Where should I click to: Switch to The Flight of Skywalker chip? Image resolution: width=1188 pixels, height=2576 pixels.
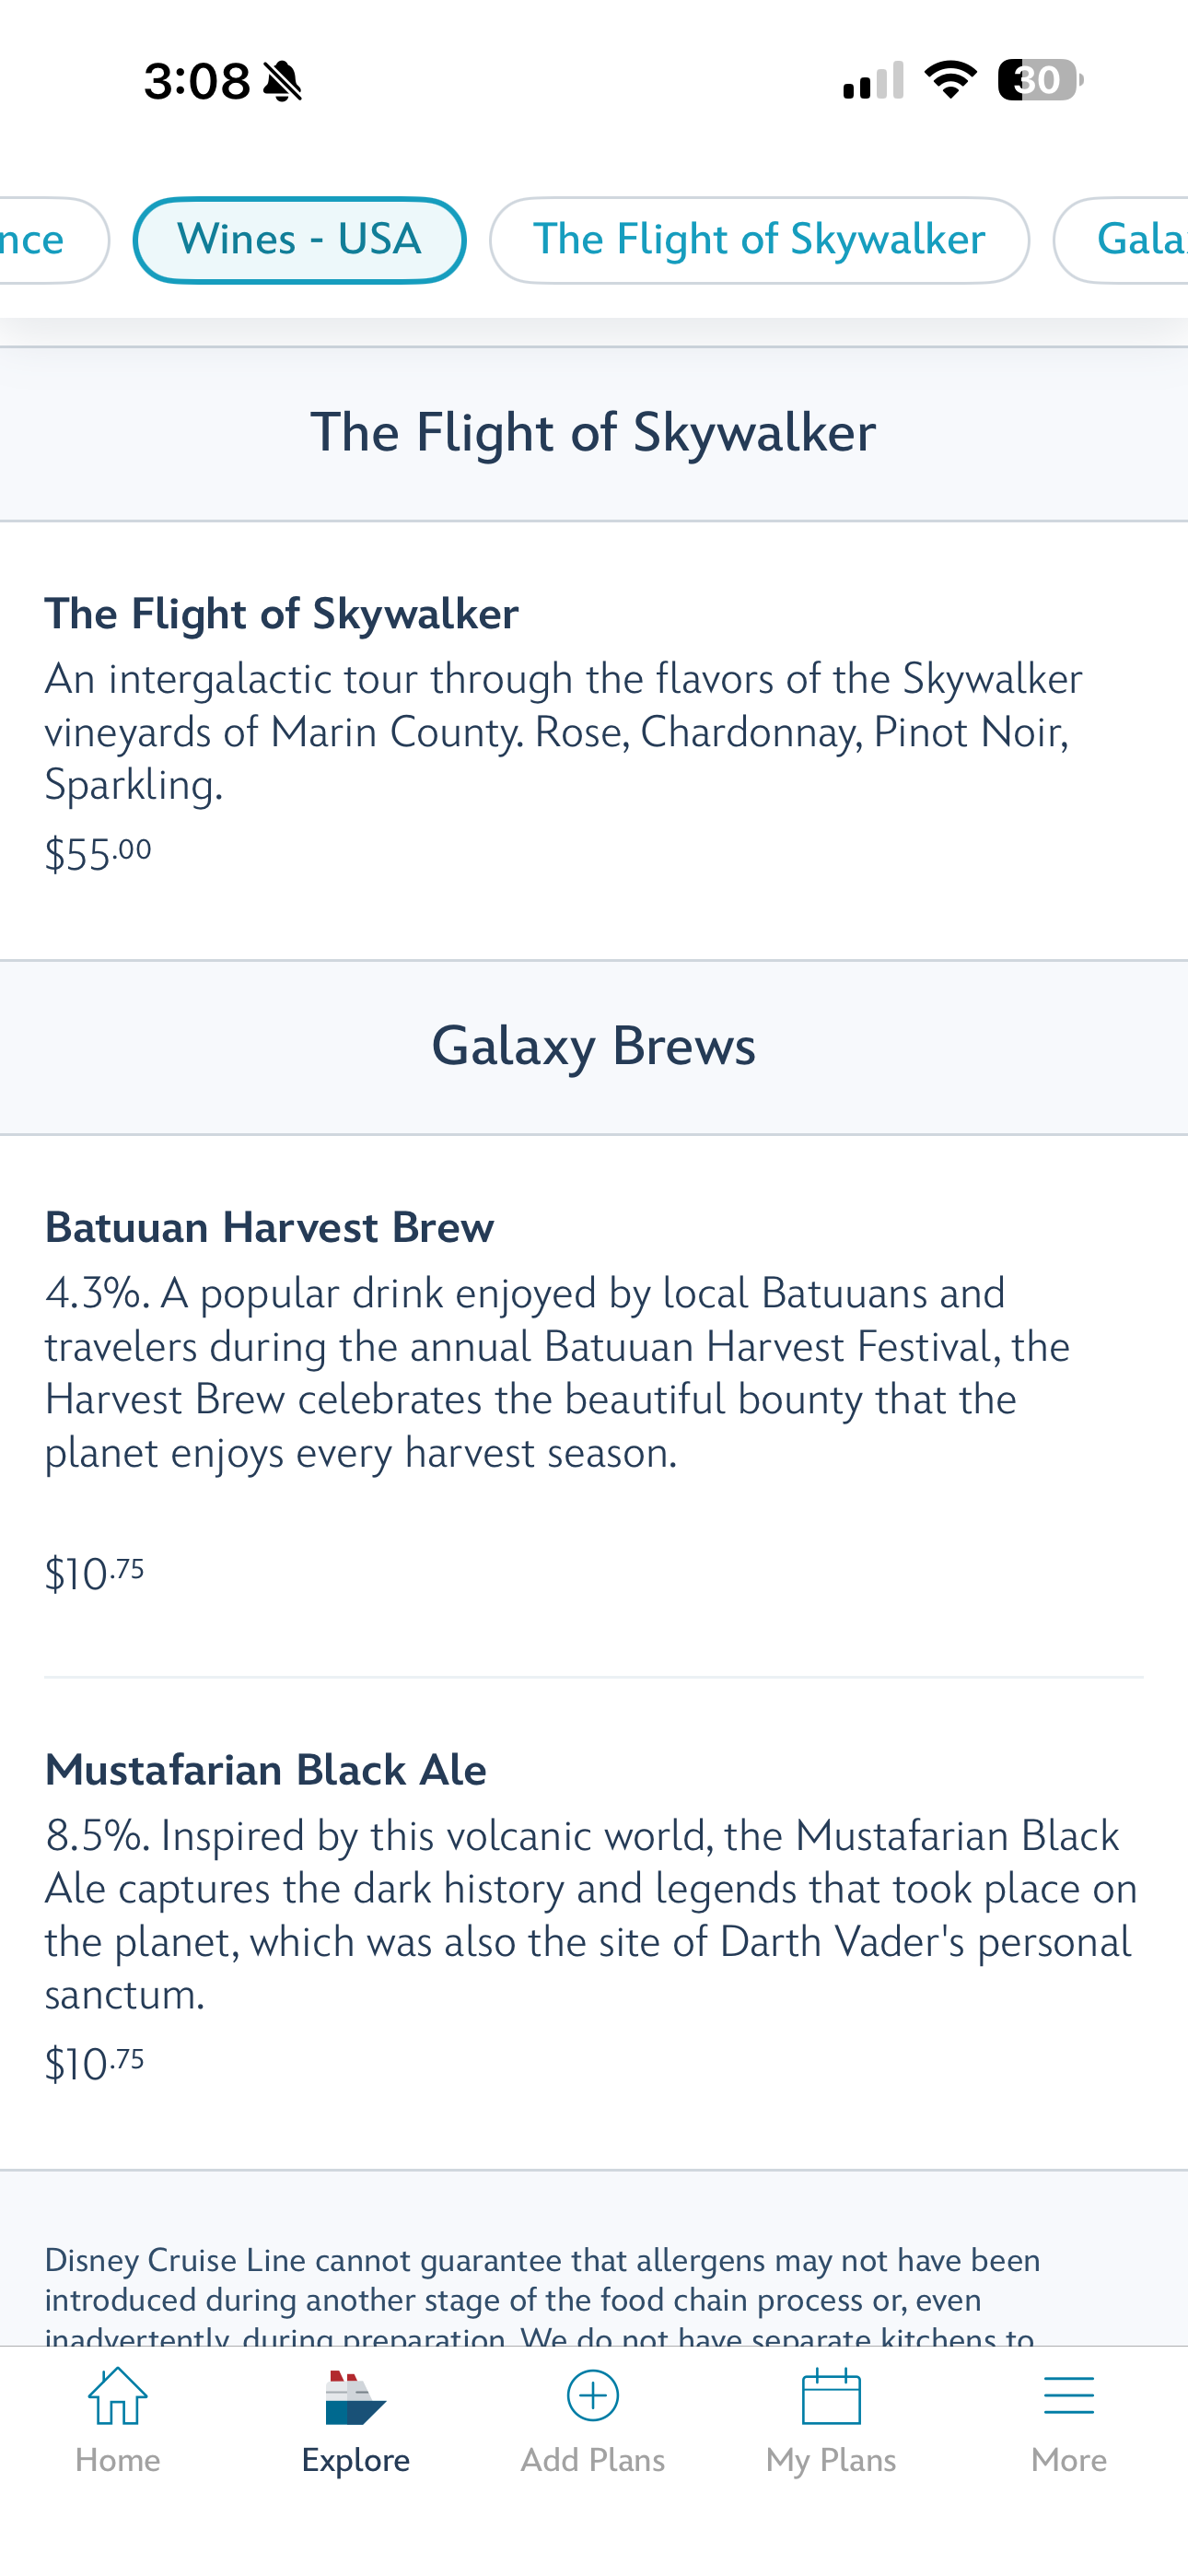pyautogui.click(x=759, y=240)
